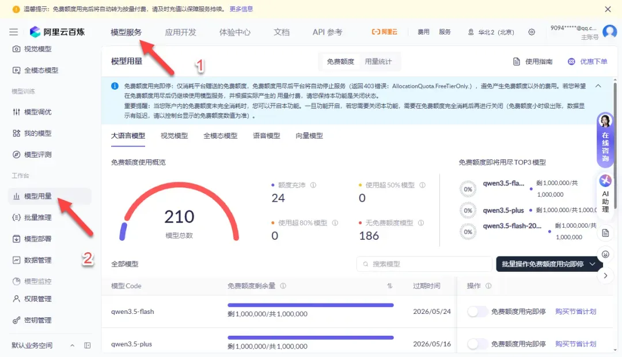Viewport: 622px width, 357px height.
Task: Click the info icon beside 操作 header
Action: pos(488,286)
